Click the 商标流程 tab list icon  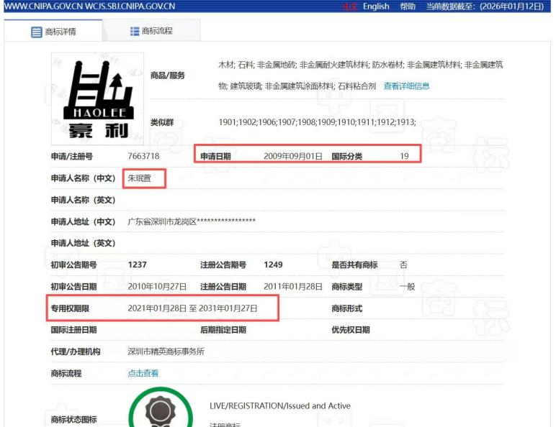pyautogui.click(x=134, y=31)
